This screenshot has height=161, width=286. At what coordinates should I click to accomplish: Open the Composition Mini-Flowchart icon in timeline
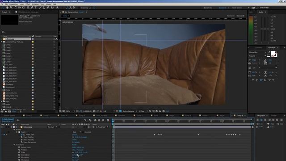85,120
